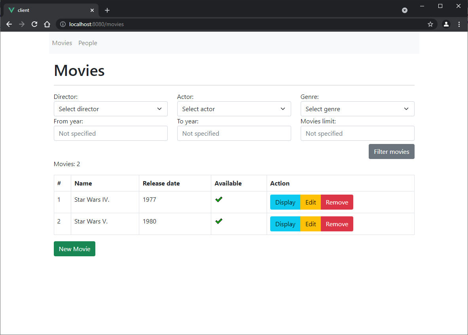
Task: Display details for Star Wars IV.
Action: pyautogui.click(x=285, y=202)
